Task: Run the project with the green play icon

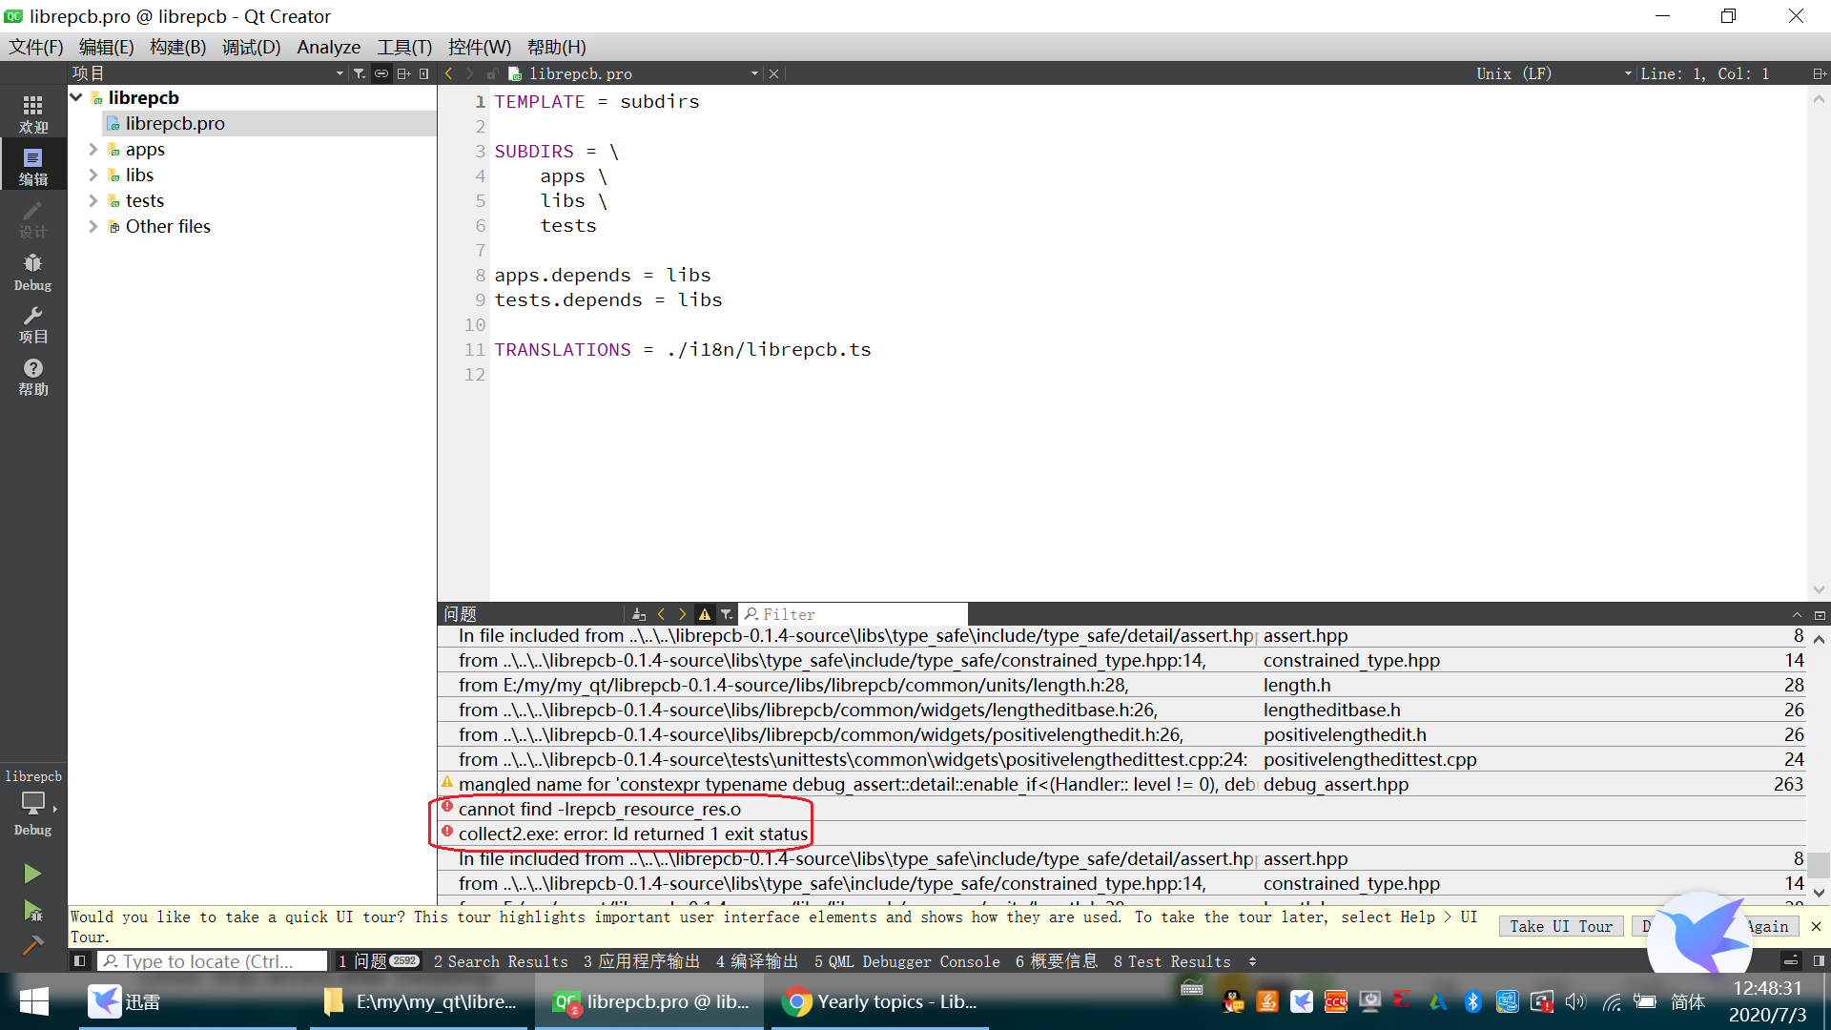Action: [33, 873]
